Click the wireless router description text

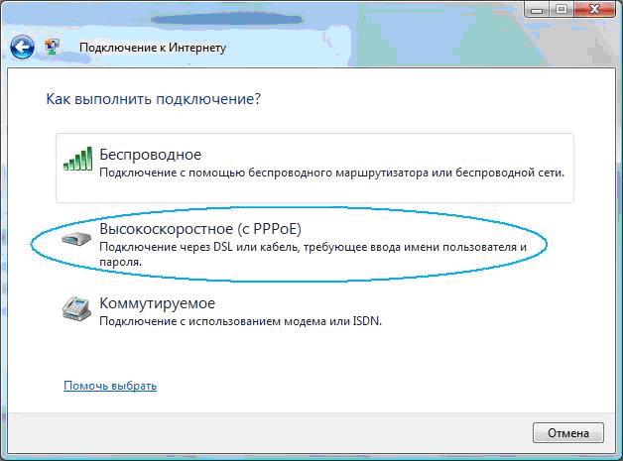tap(331, 173)
